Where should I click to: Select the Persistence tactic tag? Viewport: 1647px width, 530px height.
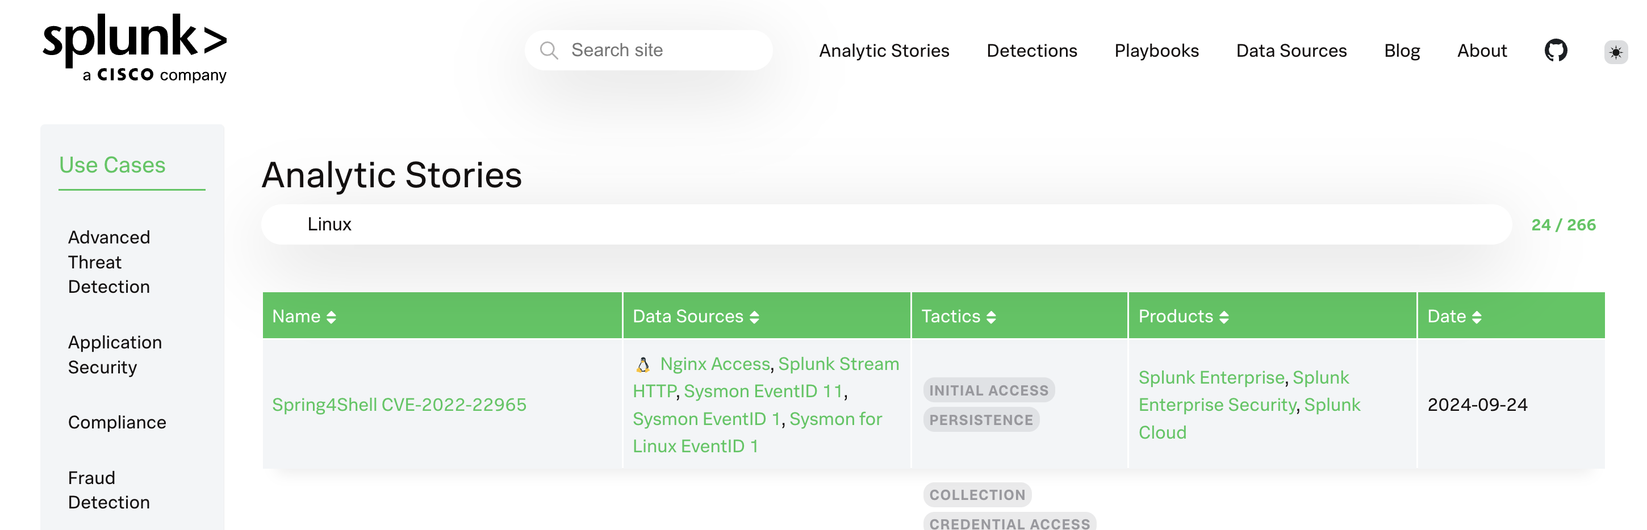(x=981, y=419)
